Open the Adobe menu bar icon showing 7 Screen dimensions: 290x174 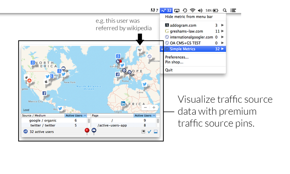pos(154,10)
